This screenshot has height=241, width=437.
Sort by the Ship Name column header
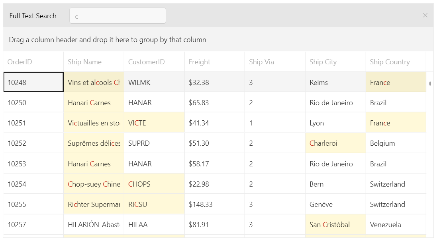(x=85, y=62)
